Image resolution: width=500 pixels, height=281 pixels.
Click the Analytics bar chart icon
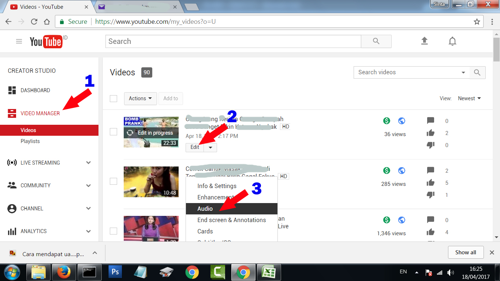tap(12, 231)
